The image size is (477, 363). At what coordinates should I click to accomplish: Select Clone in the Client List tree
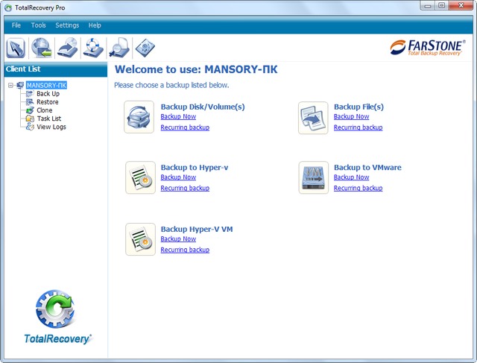(x=44, y=110)
